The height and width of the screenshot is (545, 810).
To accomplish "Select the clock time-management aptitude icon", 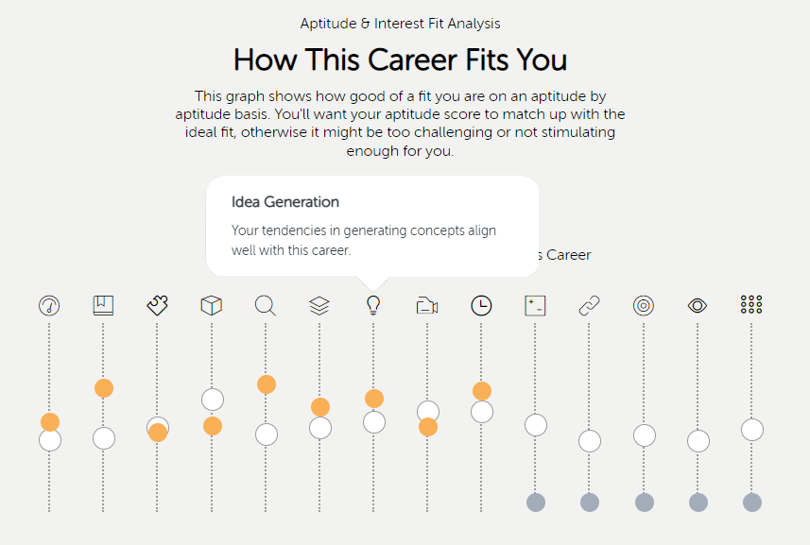I will [x=481, y=304].
